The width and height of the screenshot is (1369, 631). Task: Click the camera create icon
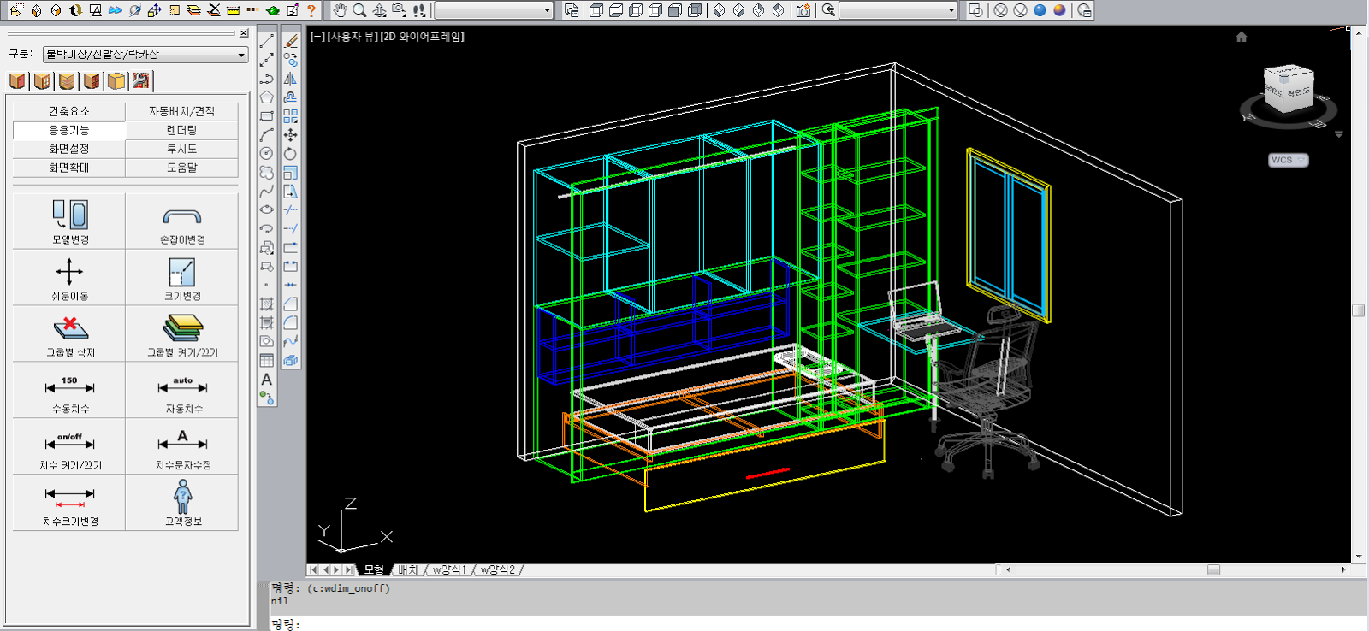[x=803, y=10]
